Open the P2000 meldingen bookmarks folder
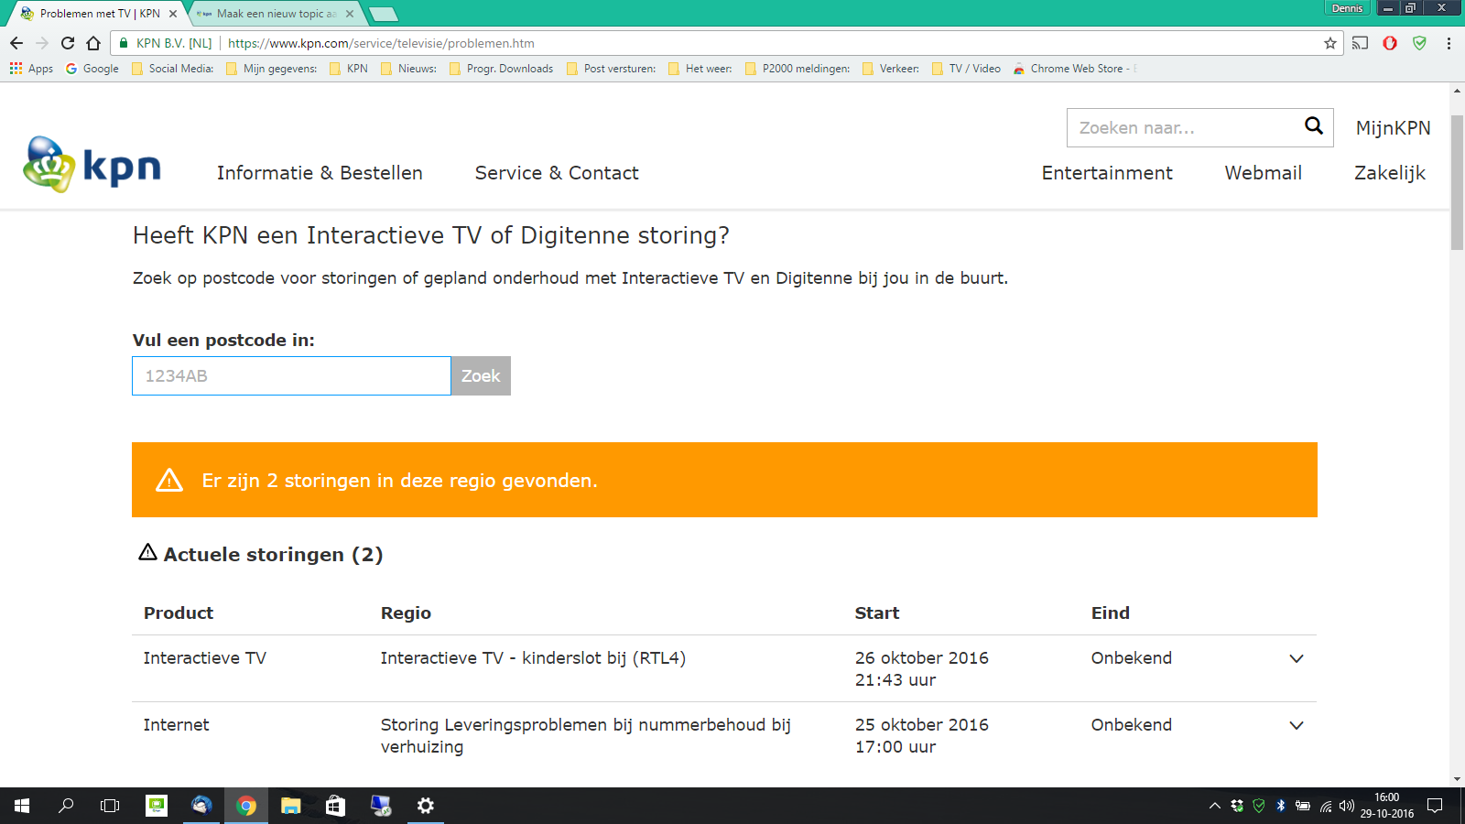Screen dimensions: 1465x824 point(798,69)
